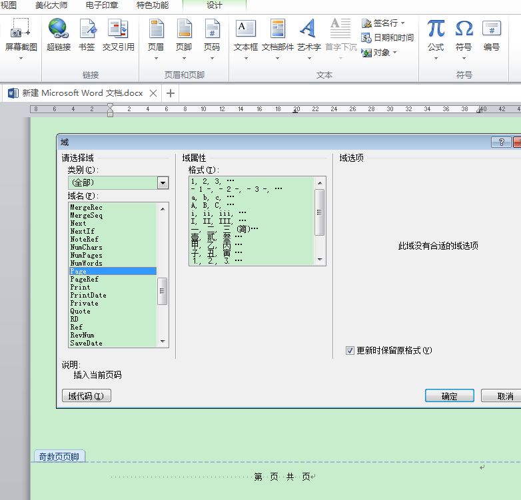This screenshot has width=521, height=500.
Task: Expand the Object (对象) dropdown arrow
Action: (x=394, y=53)
